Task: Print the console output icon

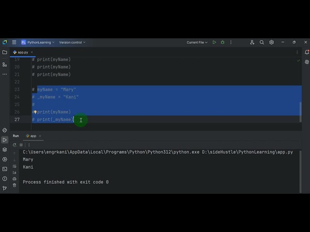Action: pos(15,179)
